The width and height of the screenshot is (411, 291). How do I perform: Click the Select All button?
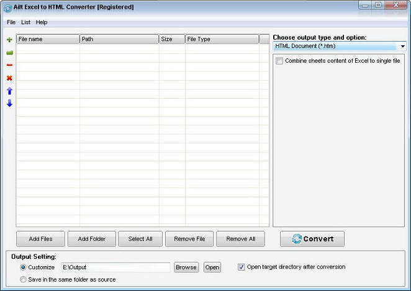click(140, 239)
